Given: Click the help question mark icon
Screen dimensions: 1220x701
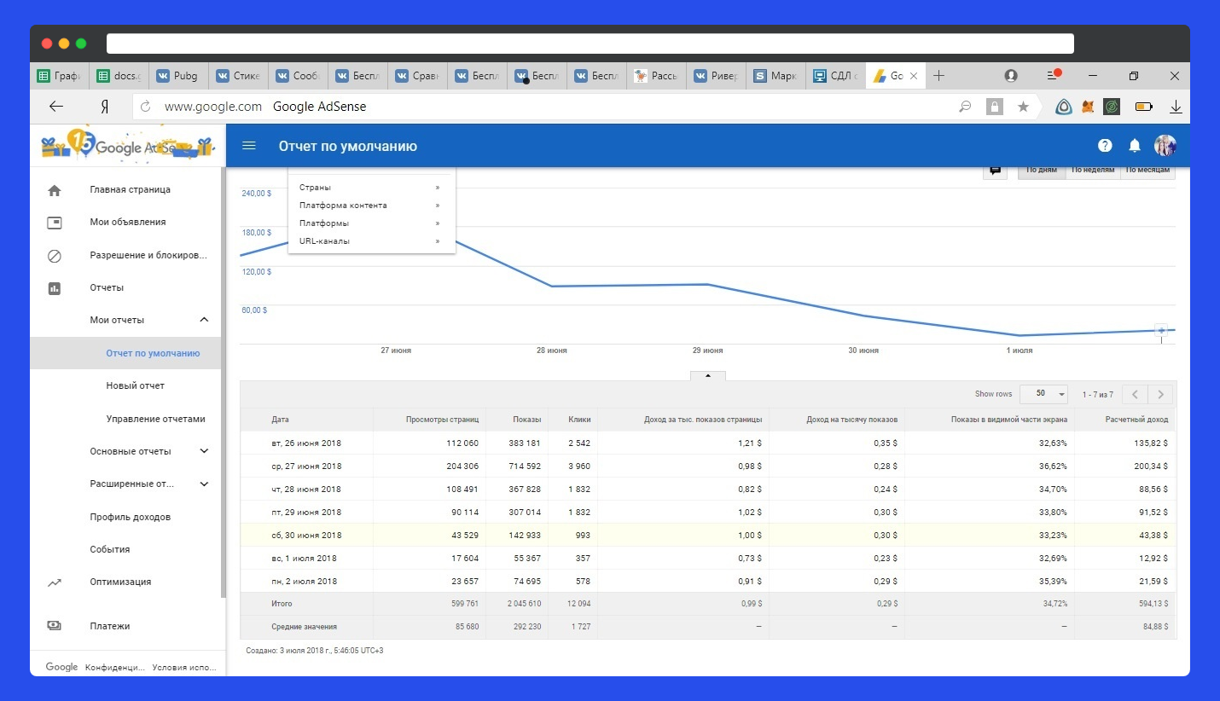Looking at the screenshot, I should 1105,146.
